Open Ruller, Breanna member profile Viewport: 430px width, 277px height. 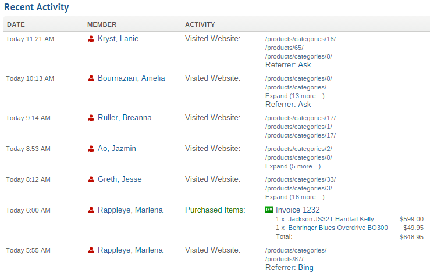[x=125, y=118]
